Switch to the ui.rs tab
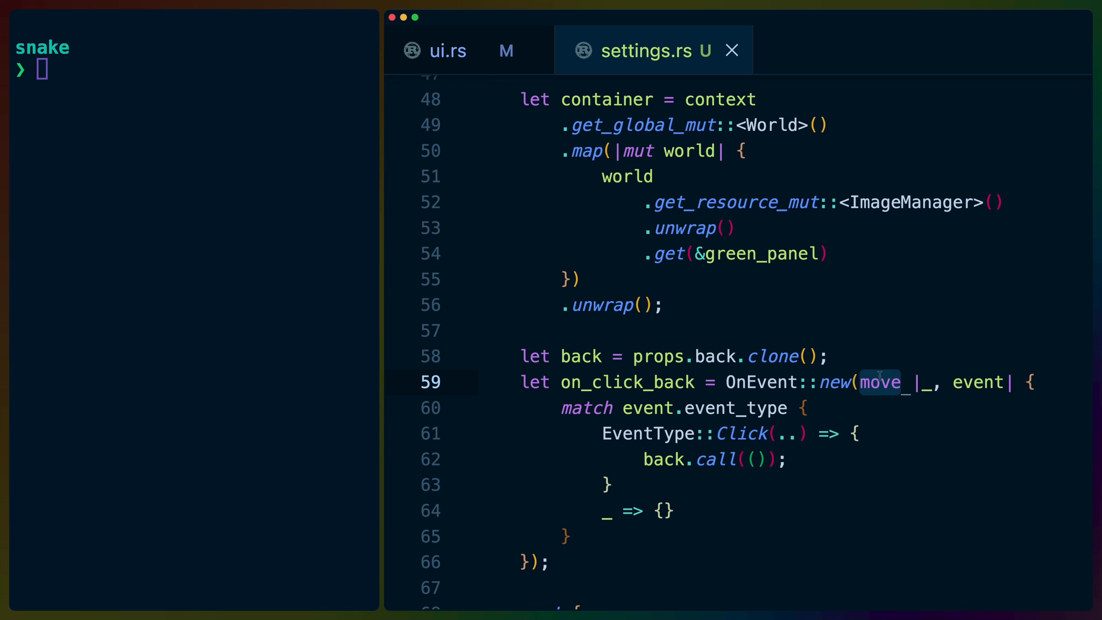 coord(448,51)
